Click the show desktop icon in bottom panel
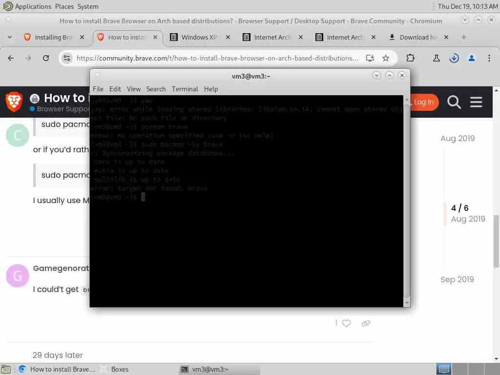This screenshot has height=375, width=500. 5,369
